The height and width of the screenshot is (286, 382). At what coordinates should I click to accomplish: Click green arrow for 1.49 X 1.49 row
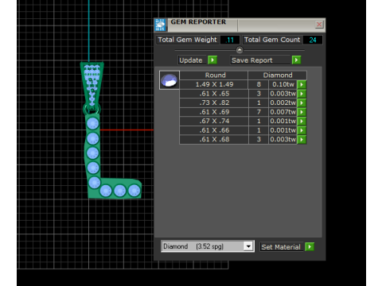click(x=302, y=84)
